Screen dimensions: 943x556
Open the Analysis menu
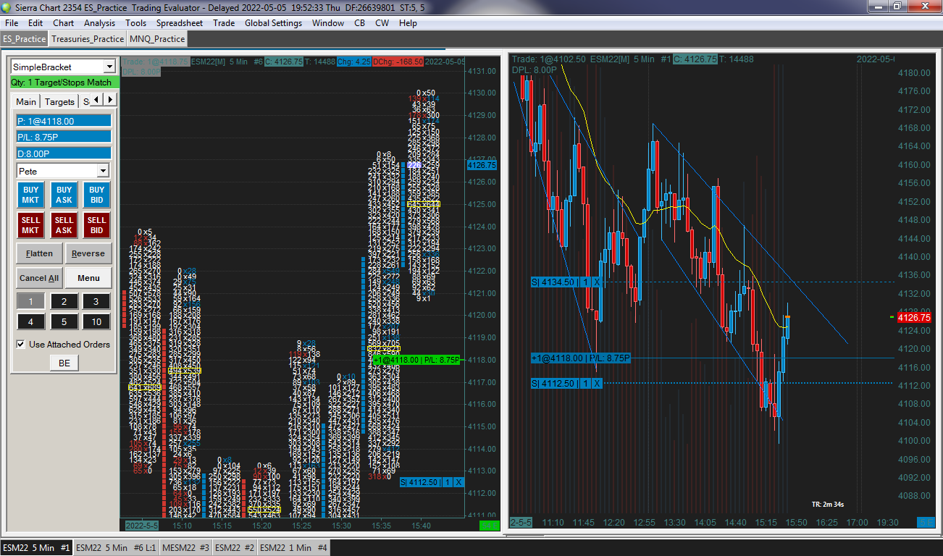pyautogui.click(x=100, y=22)
